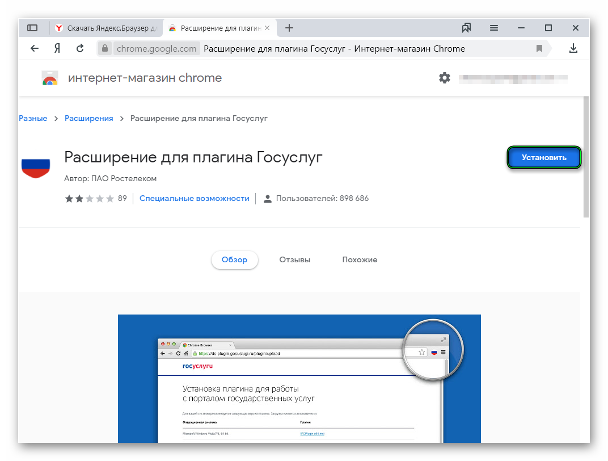Select the Обзор tab
Image resolution: width=608 pixels, height=461 pixels.
234,259
